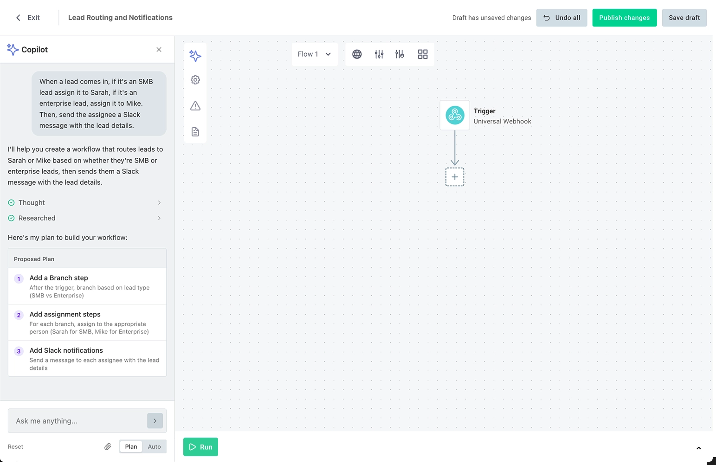This screenshot has height=465, width=716.
Task: Save the draft workflow
Action: pos(684,17)
